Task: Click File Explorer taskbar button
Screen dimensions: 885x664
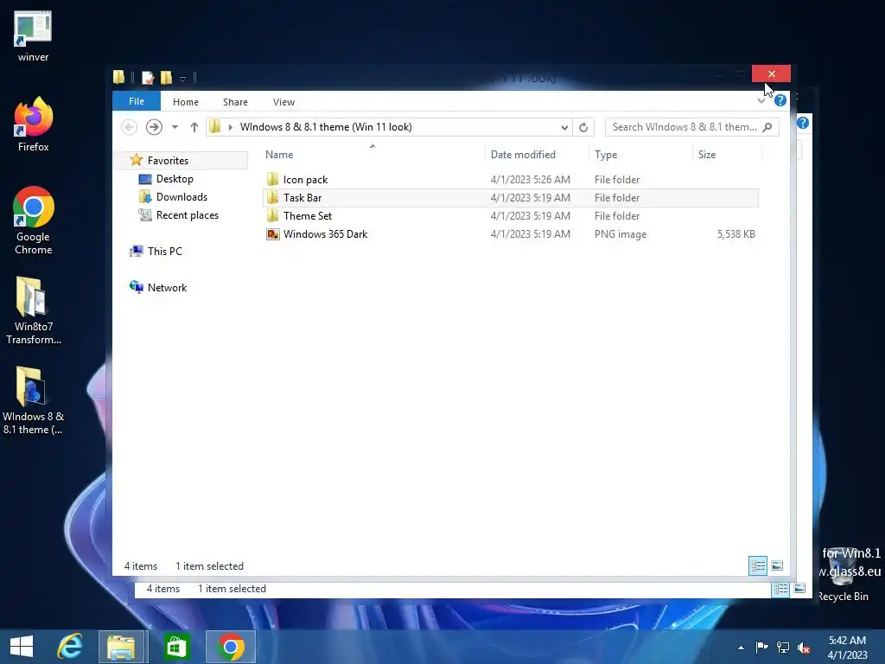Action: point(121,647)
